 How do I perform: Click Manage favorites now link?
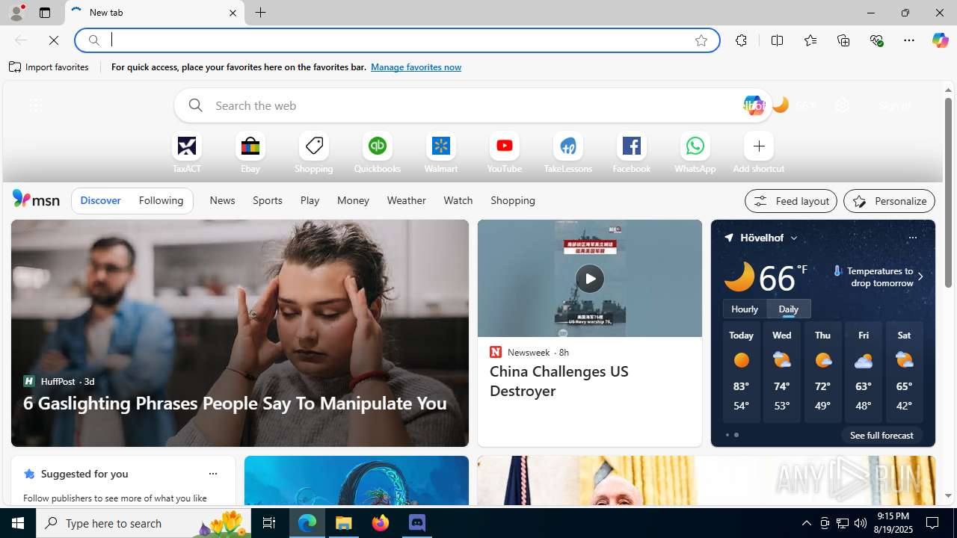click(x=416, y=67)
